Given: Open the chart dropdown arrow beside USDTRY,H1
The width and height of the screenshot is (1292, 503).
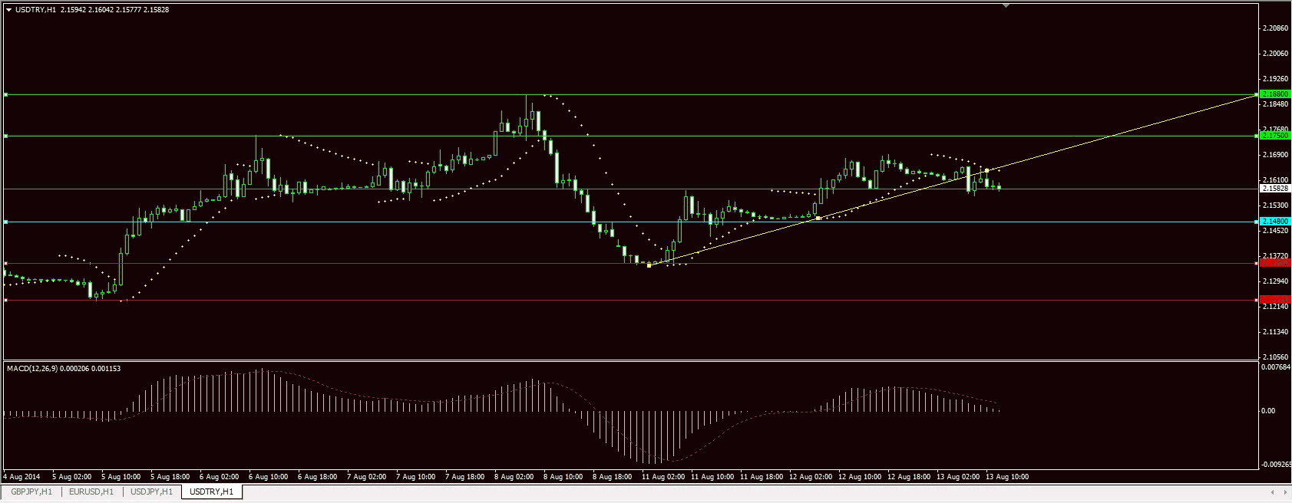Looking at the screenshot, I should coord(8,10).
